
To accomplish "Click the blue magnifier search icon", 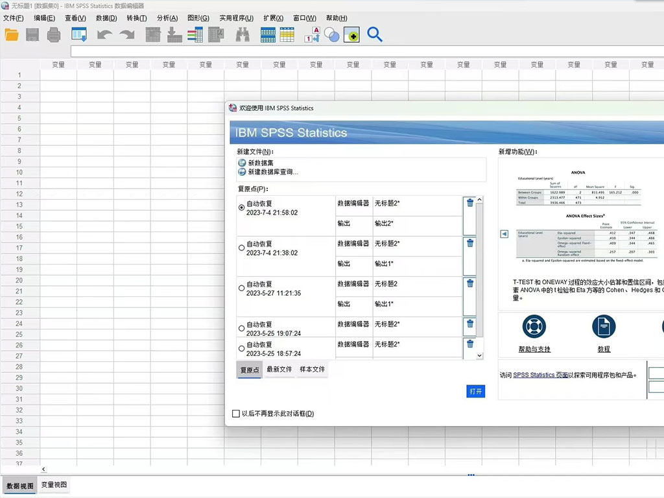I will [375, 34].
